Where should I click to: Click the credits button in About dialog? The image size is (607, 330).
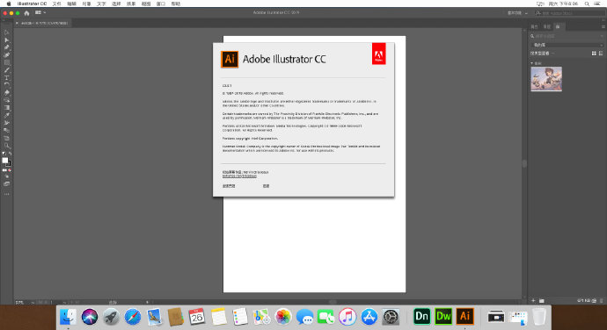point(266,186)
